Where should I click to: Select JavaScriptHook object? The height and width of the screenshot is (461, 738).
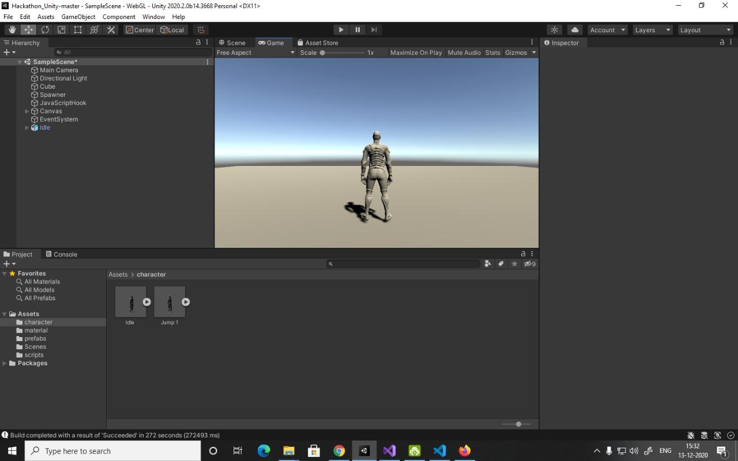[x=63, y=103]
